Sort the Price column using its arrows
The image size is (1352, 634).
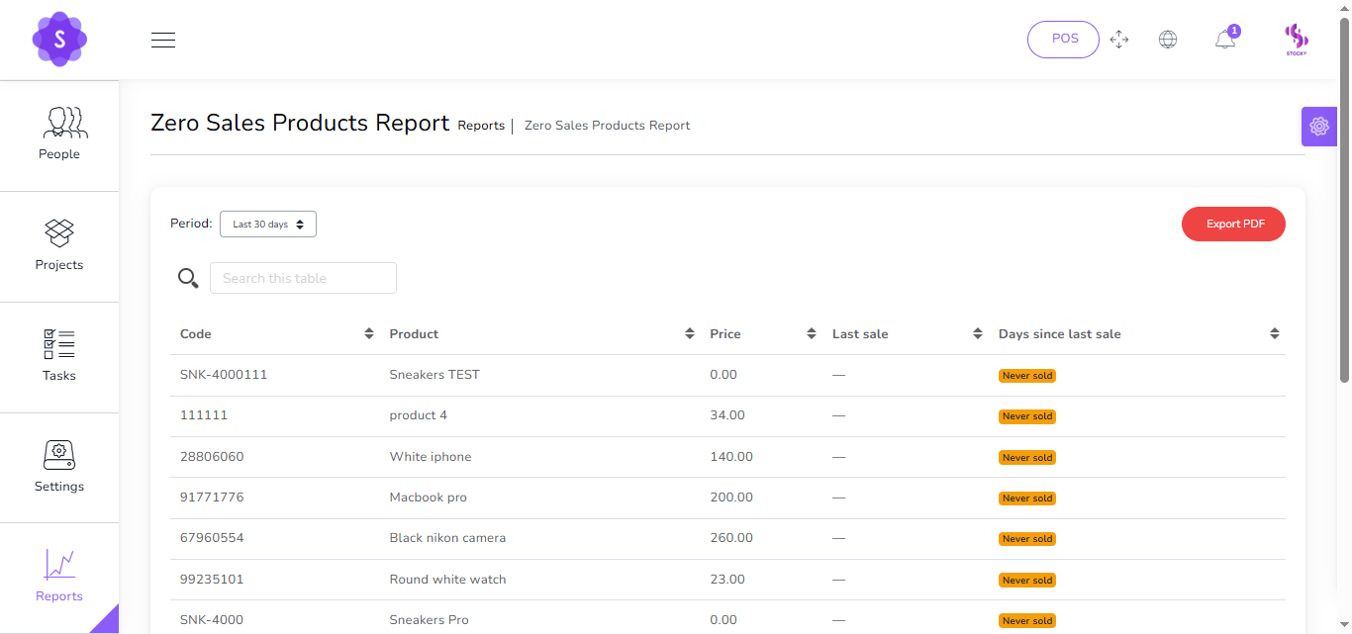tap(812, 333)
